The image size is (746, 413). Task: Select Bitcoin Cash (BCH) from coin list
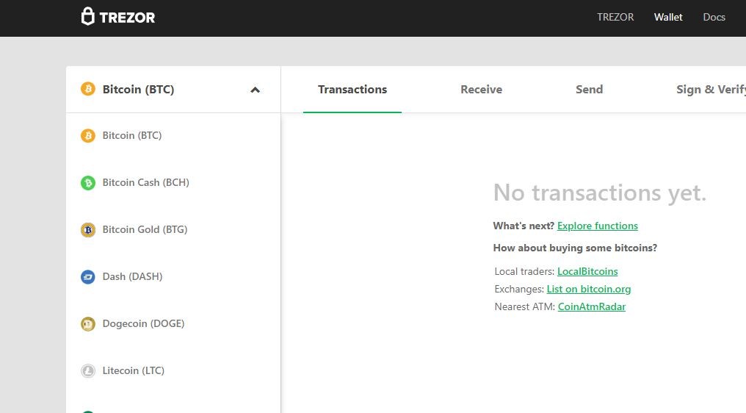click(x=145, y=182)
